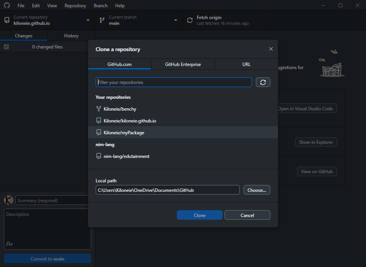Click the Local path text field
Viewport: 366px width, 267px height.
click(168, 190)
